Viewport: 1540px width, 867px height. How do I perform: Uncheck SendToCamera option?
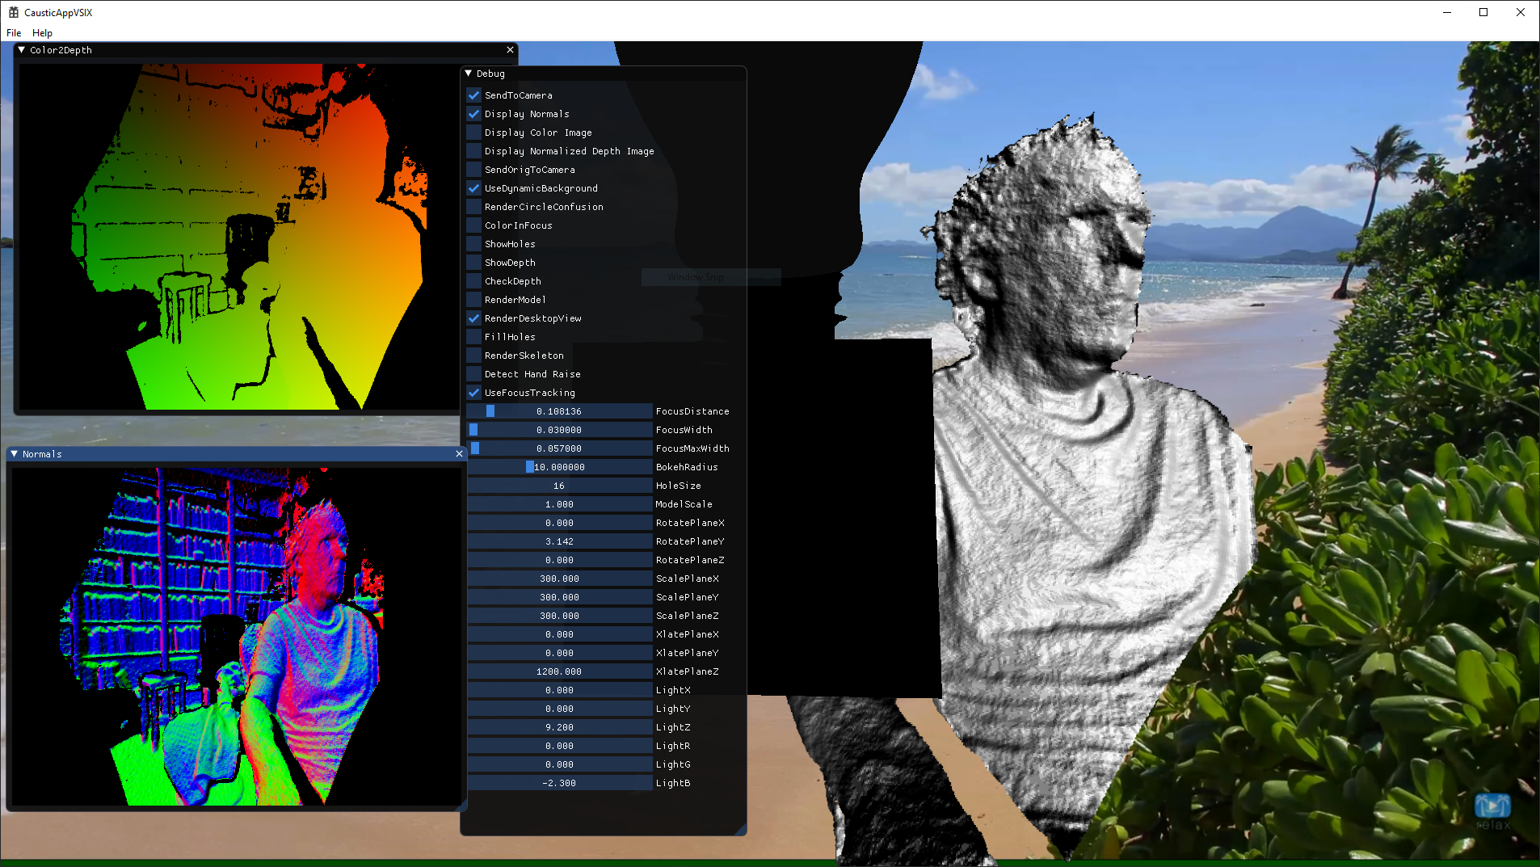474,95
